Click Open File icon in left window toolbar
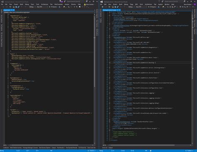Image resolution: width=197 pixels, height=152 pixels. point(14,7)
